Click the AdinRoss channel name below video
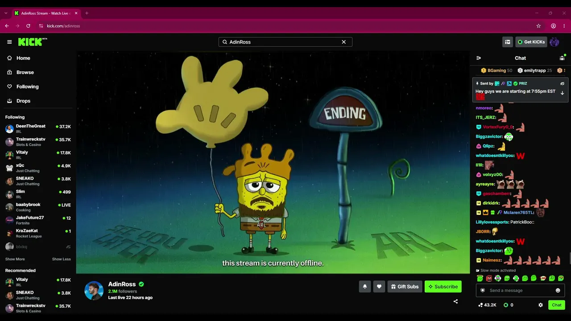This screenshot has width=571, height=321. click(x=122, y=284)
